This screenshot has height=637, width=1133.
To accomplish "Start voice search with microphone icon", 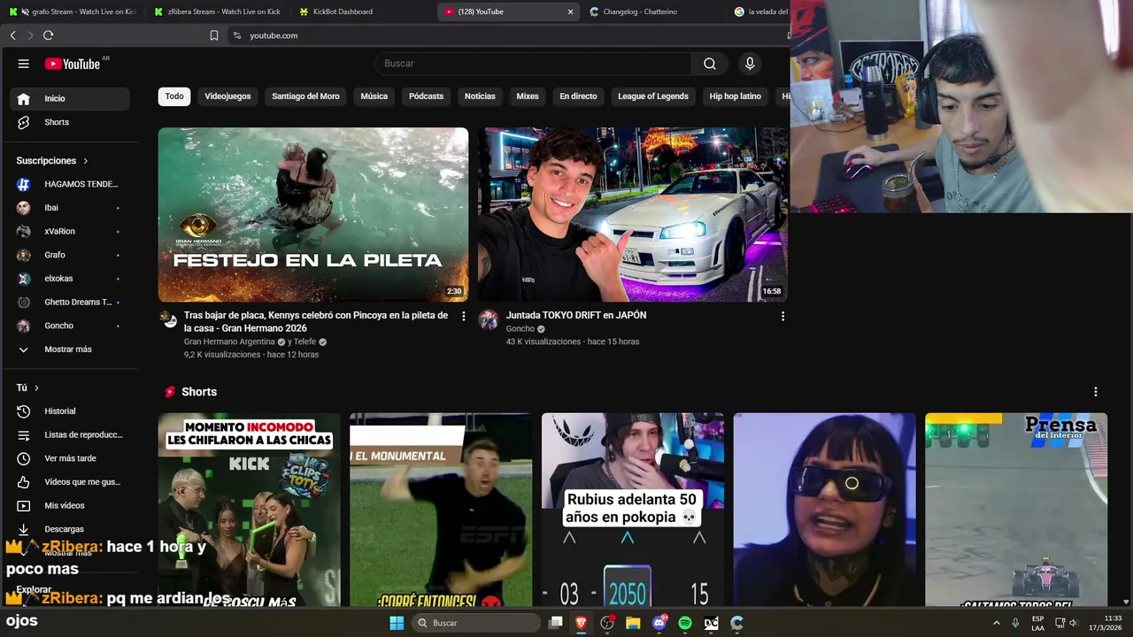I will pyautogui.click(x=750, y=64).
